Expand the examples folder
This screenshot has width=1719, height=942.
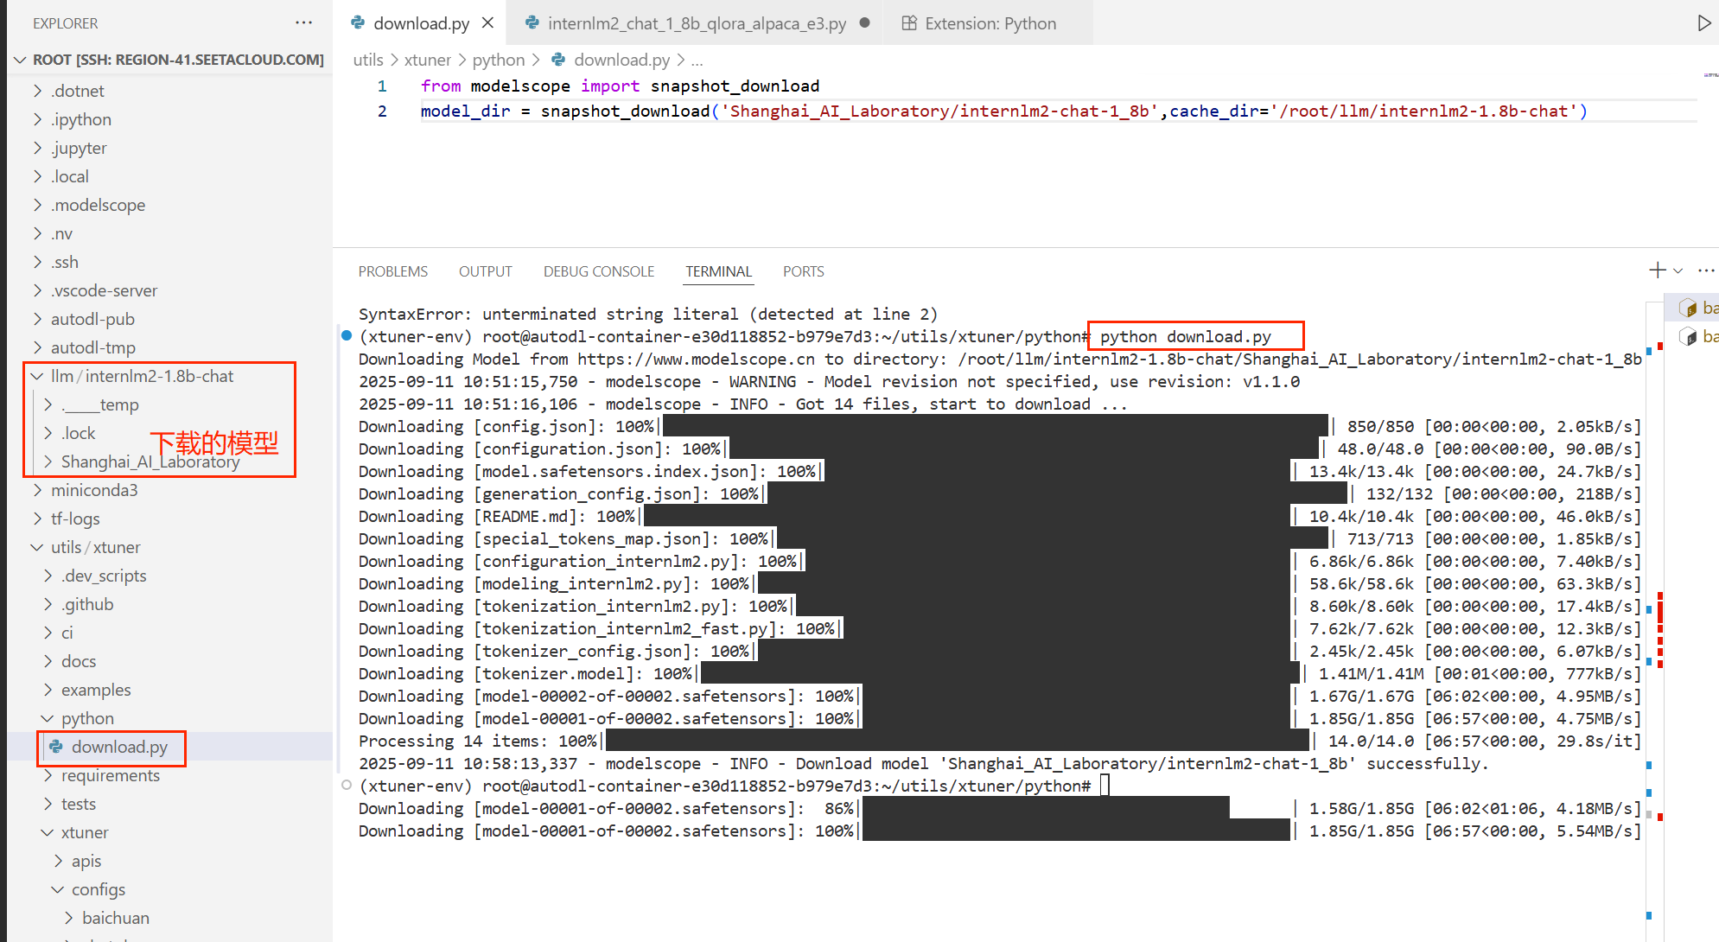pyautogui.click(x=169, y=690)
